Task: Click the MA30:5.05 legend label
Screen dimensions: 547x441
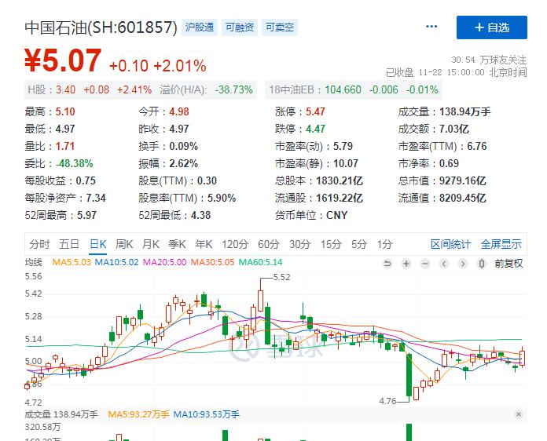Action: pos(212,262)
